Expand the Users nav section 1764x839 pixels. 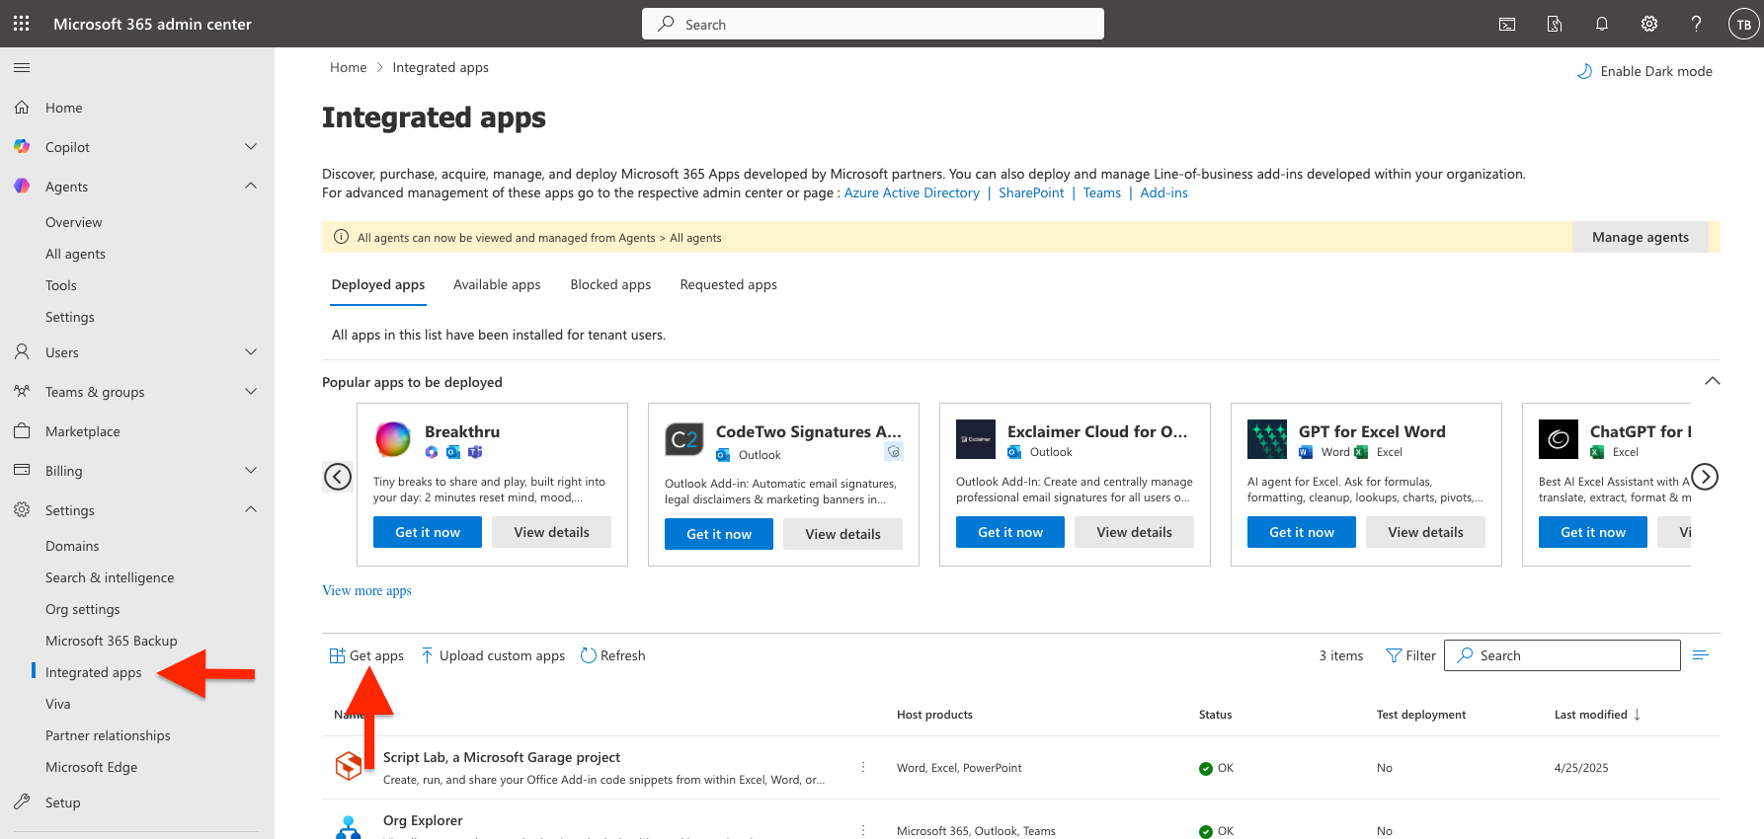251,352
